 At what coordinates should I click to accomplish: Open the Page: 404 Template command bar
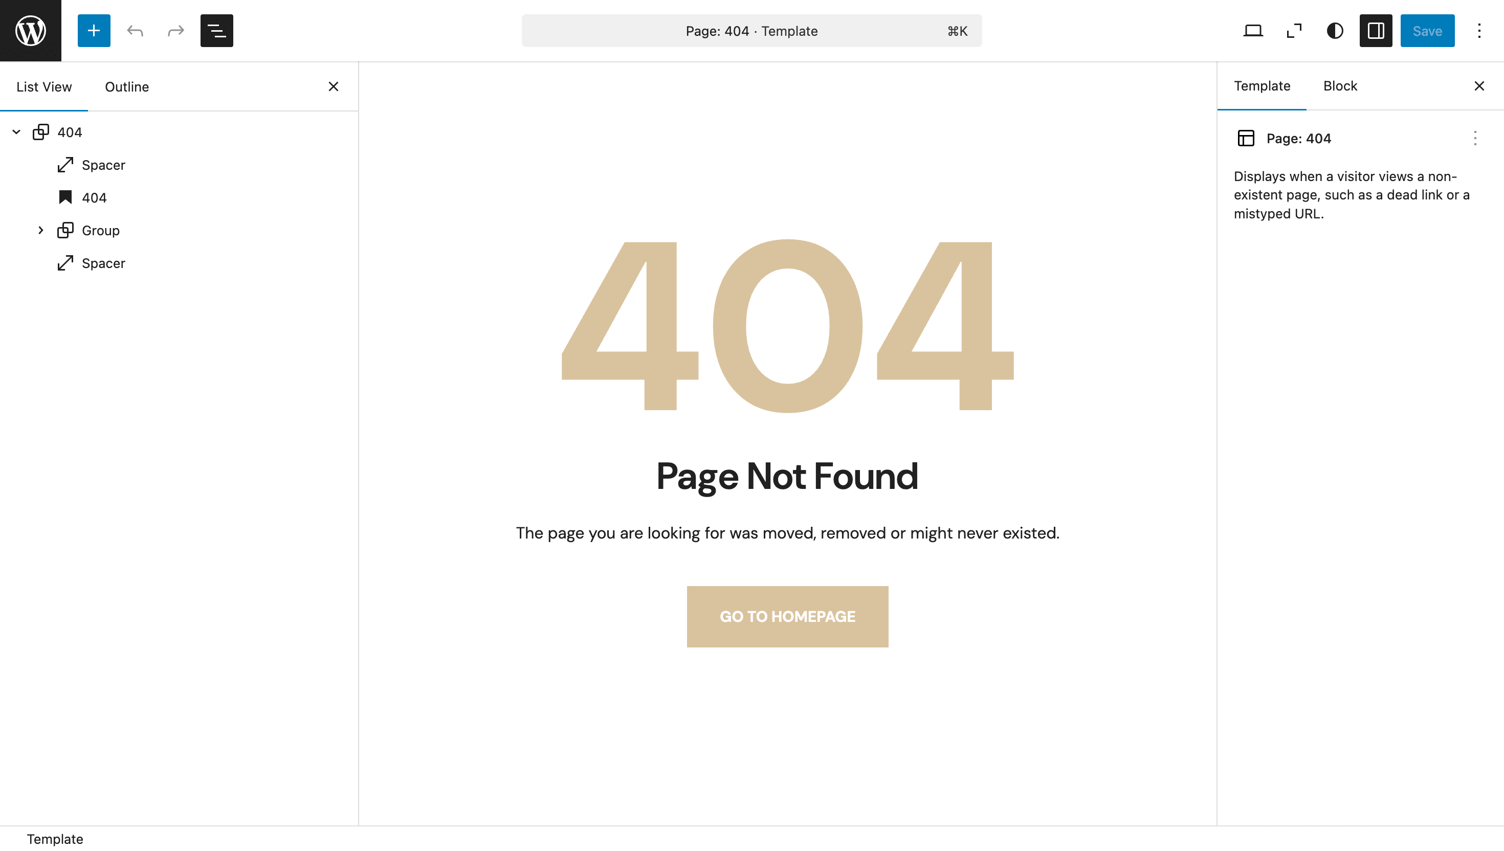coord(751,30)
